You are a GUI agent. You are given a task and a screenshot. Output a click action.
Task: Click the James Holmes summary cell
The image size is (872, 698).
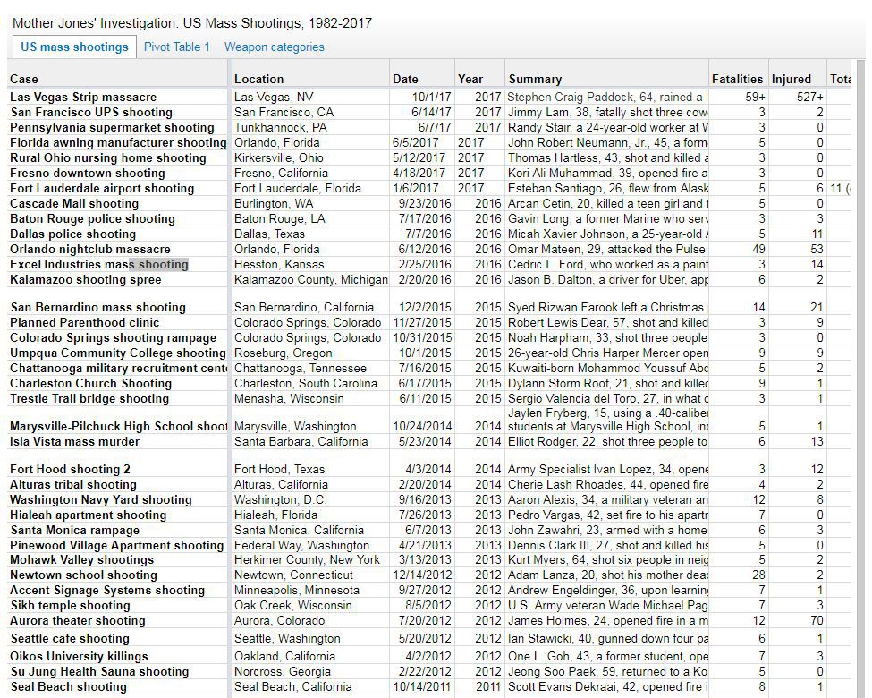[x=606, y=620]
